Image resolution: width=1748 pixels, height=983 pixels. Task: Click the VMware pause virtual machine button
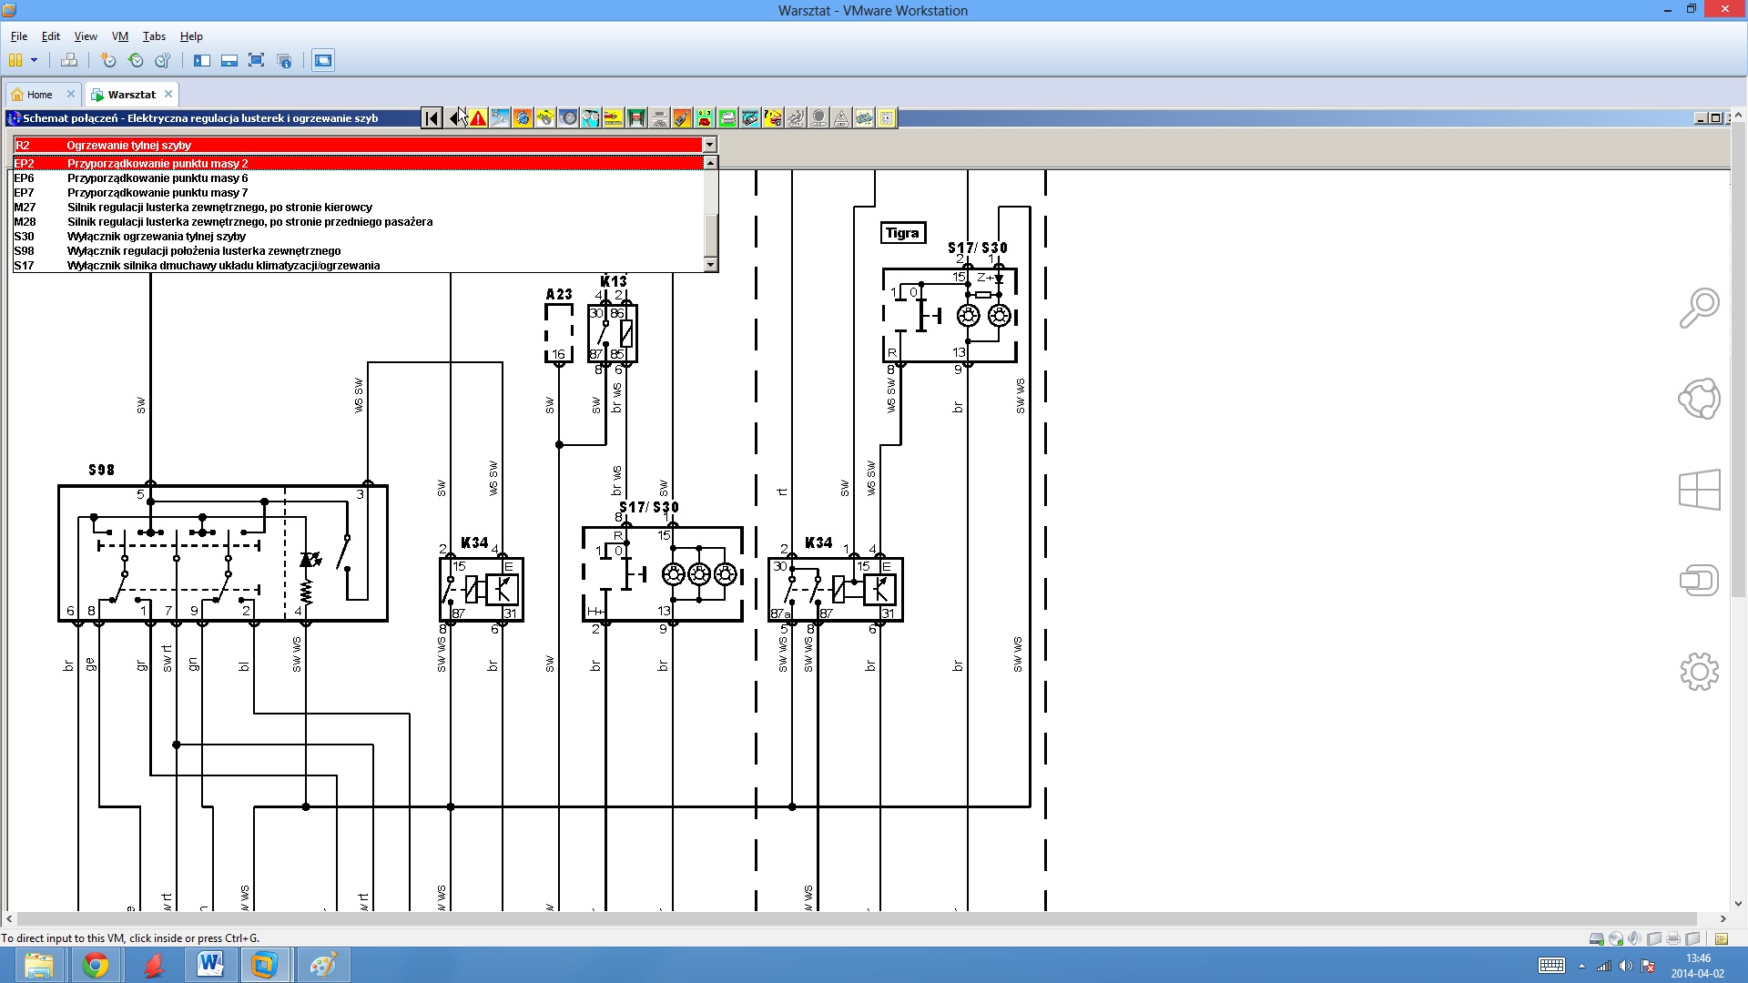[15, 60]
